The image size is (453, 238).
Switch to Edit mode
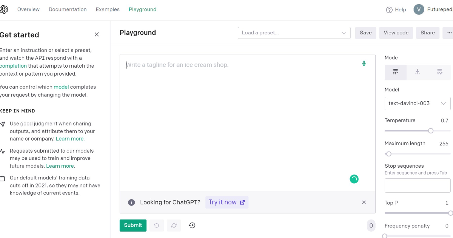coord(439,72)
